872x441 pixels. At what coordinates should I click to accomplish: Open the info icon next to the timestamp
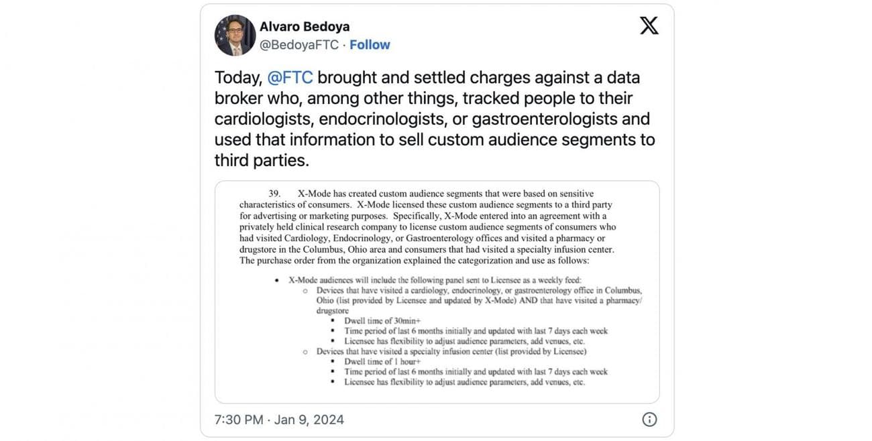[649, 418]
